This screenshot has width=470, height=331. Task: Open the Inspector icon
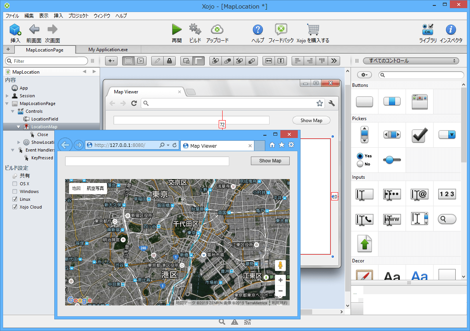(451, 29)
